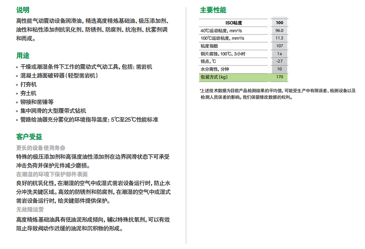
Task: Click the 更长的设备使用寿命 subheading
Action: 41,148
